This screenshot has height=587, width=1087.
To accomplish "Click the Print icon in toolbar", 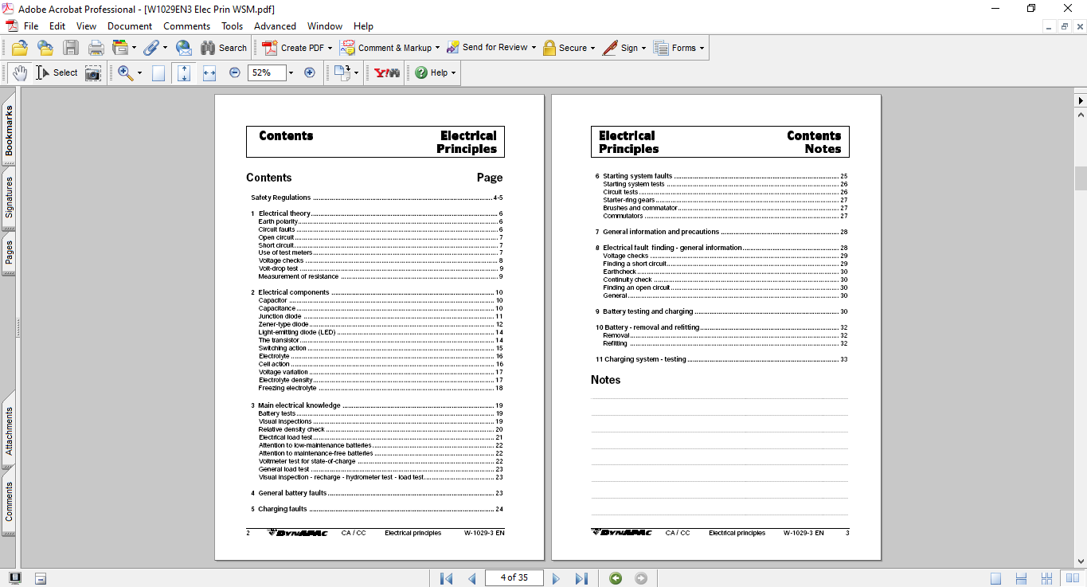I will coord(96,48).
